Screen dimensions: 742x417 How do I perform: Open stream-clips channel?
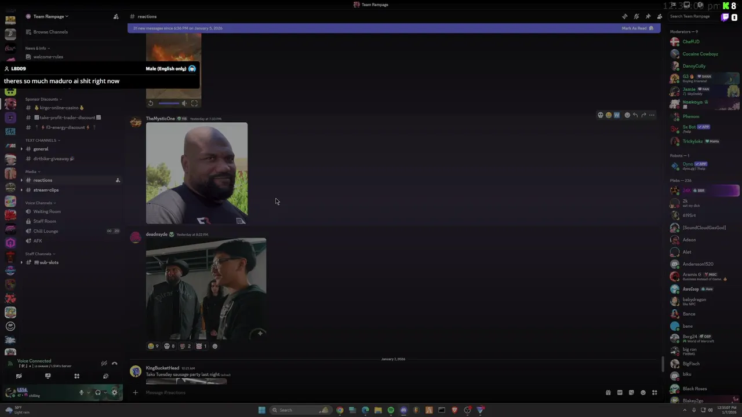pos(46,190)
